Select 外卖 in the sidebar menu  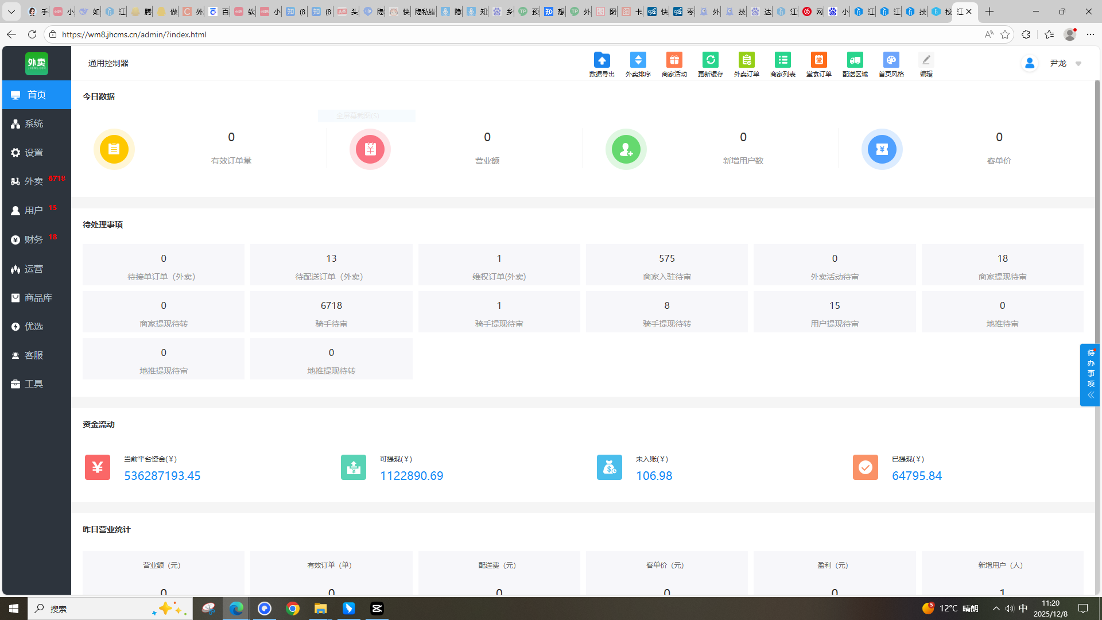click(34, 181)
